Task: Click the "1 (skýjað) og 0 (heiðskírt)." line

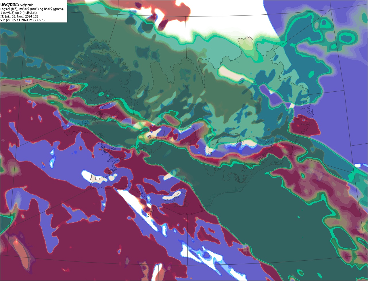Action: point(19,13)
